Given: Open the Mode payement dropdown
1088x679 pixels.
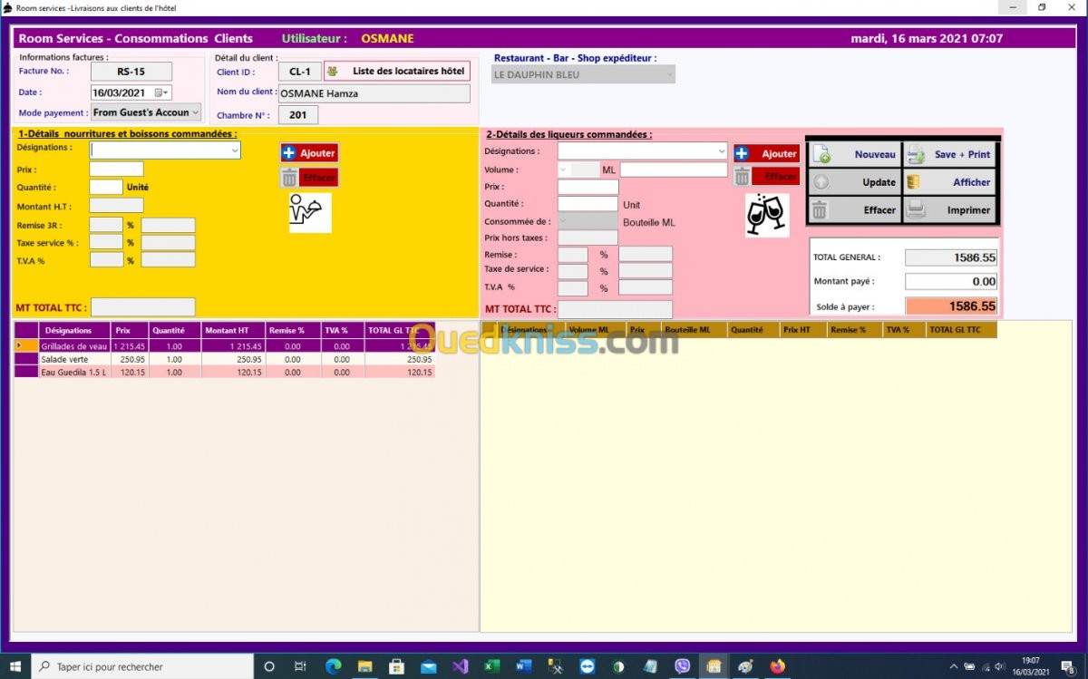Looking at the screenshot, I should [196, 112].
